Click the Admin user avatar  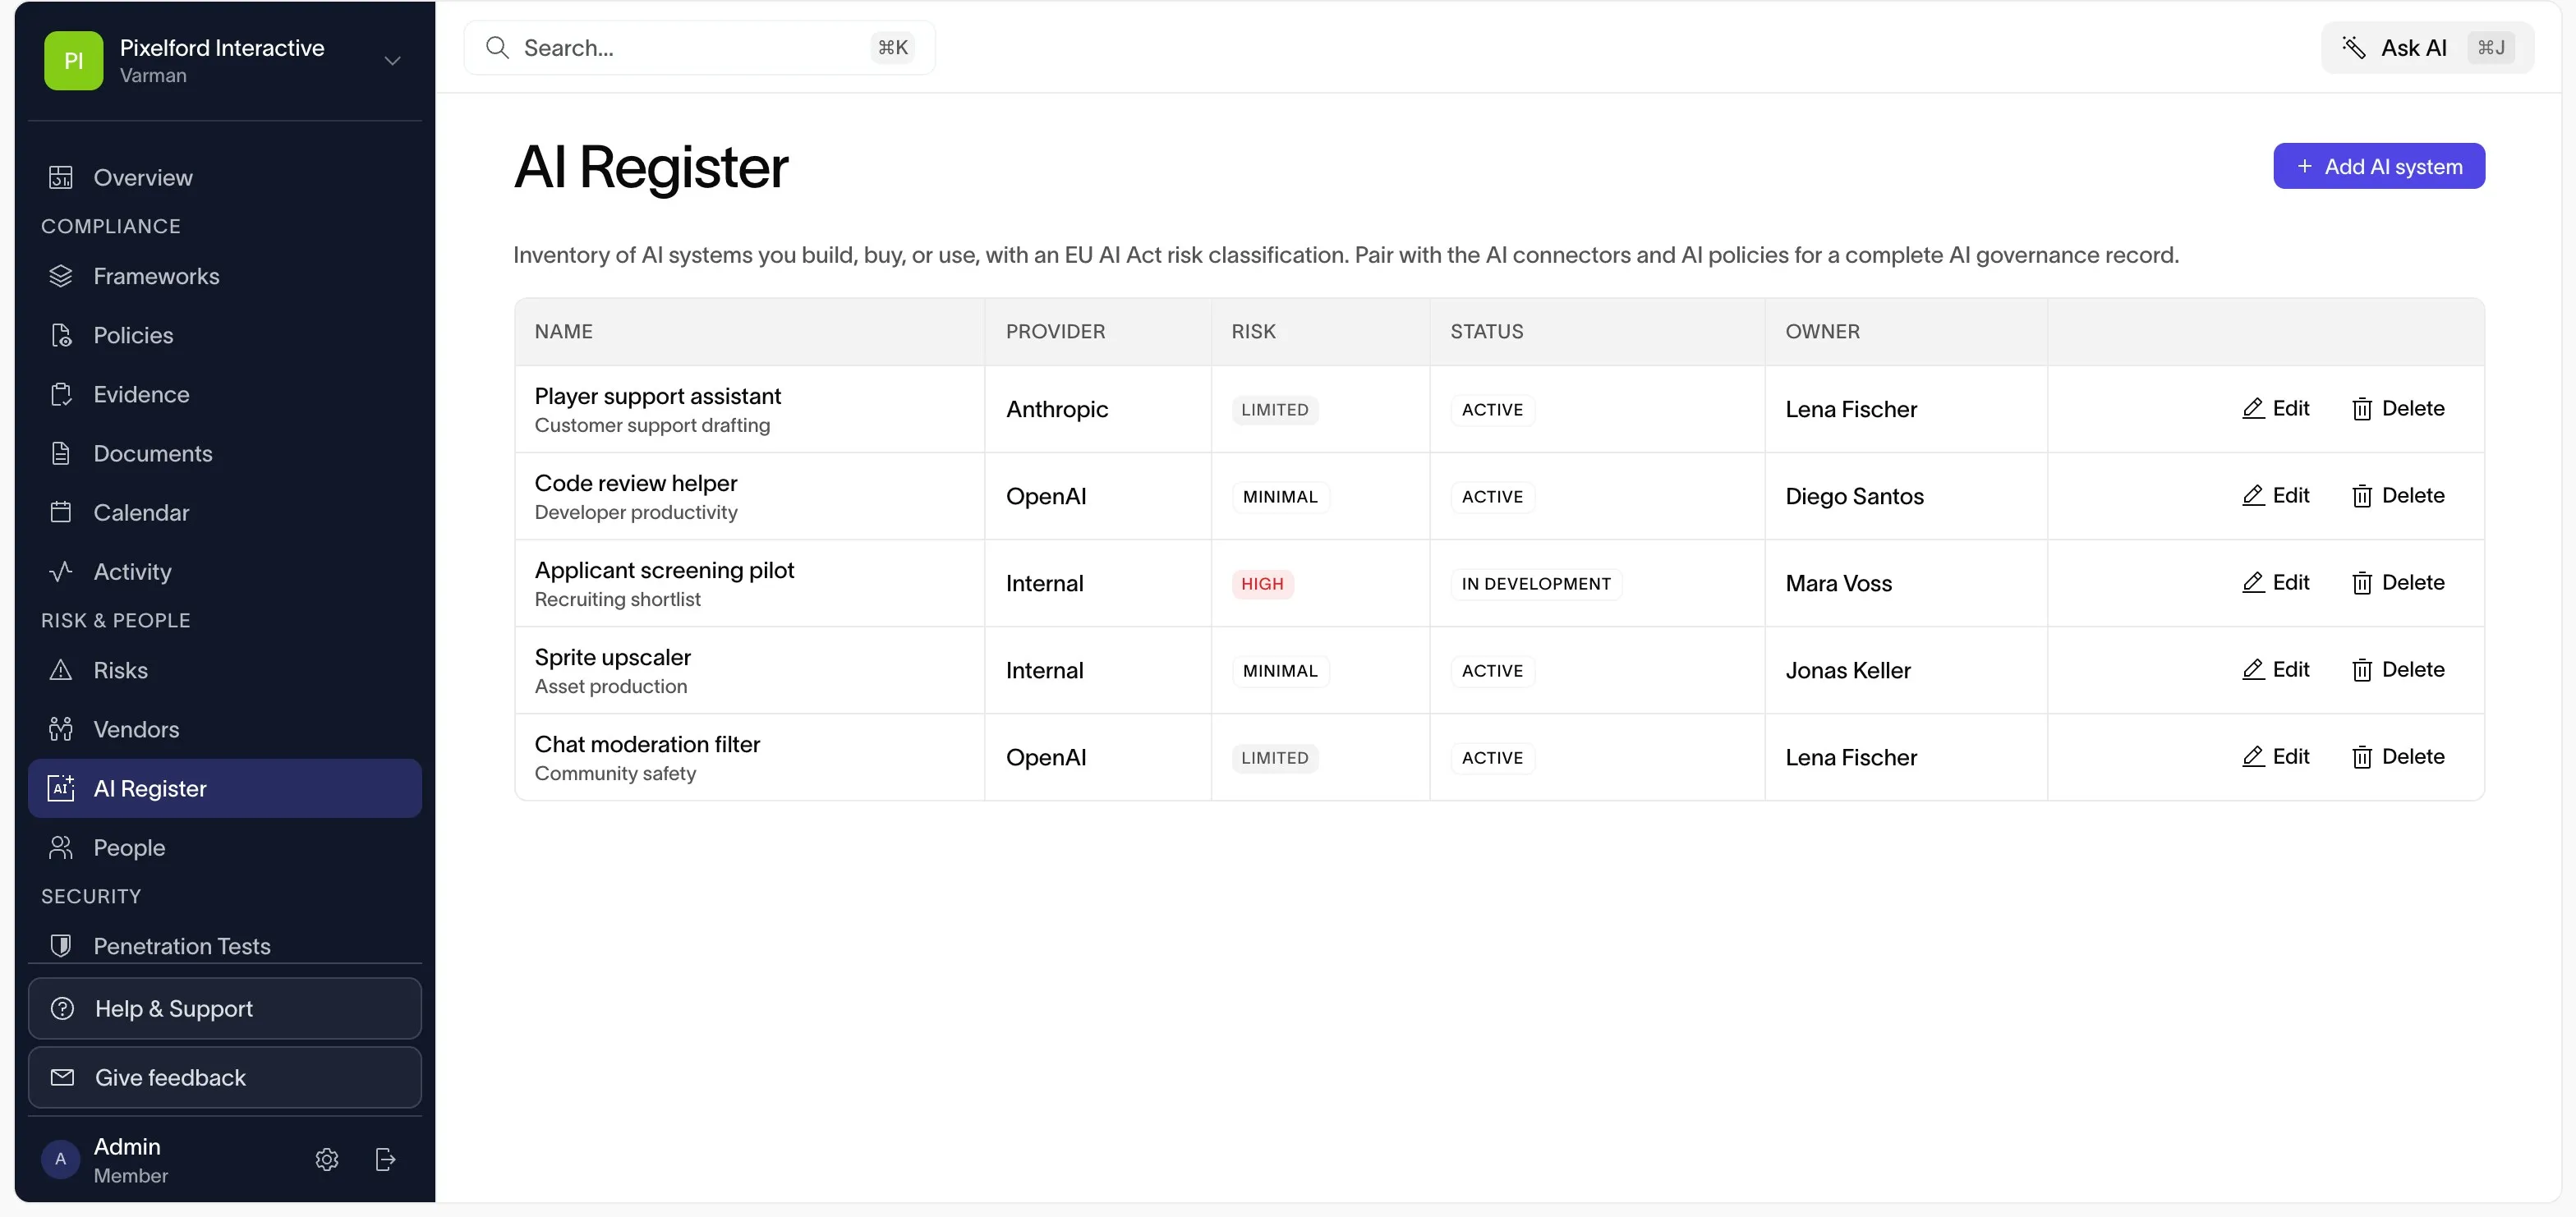point(60,1159)
